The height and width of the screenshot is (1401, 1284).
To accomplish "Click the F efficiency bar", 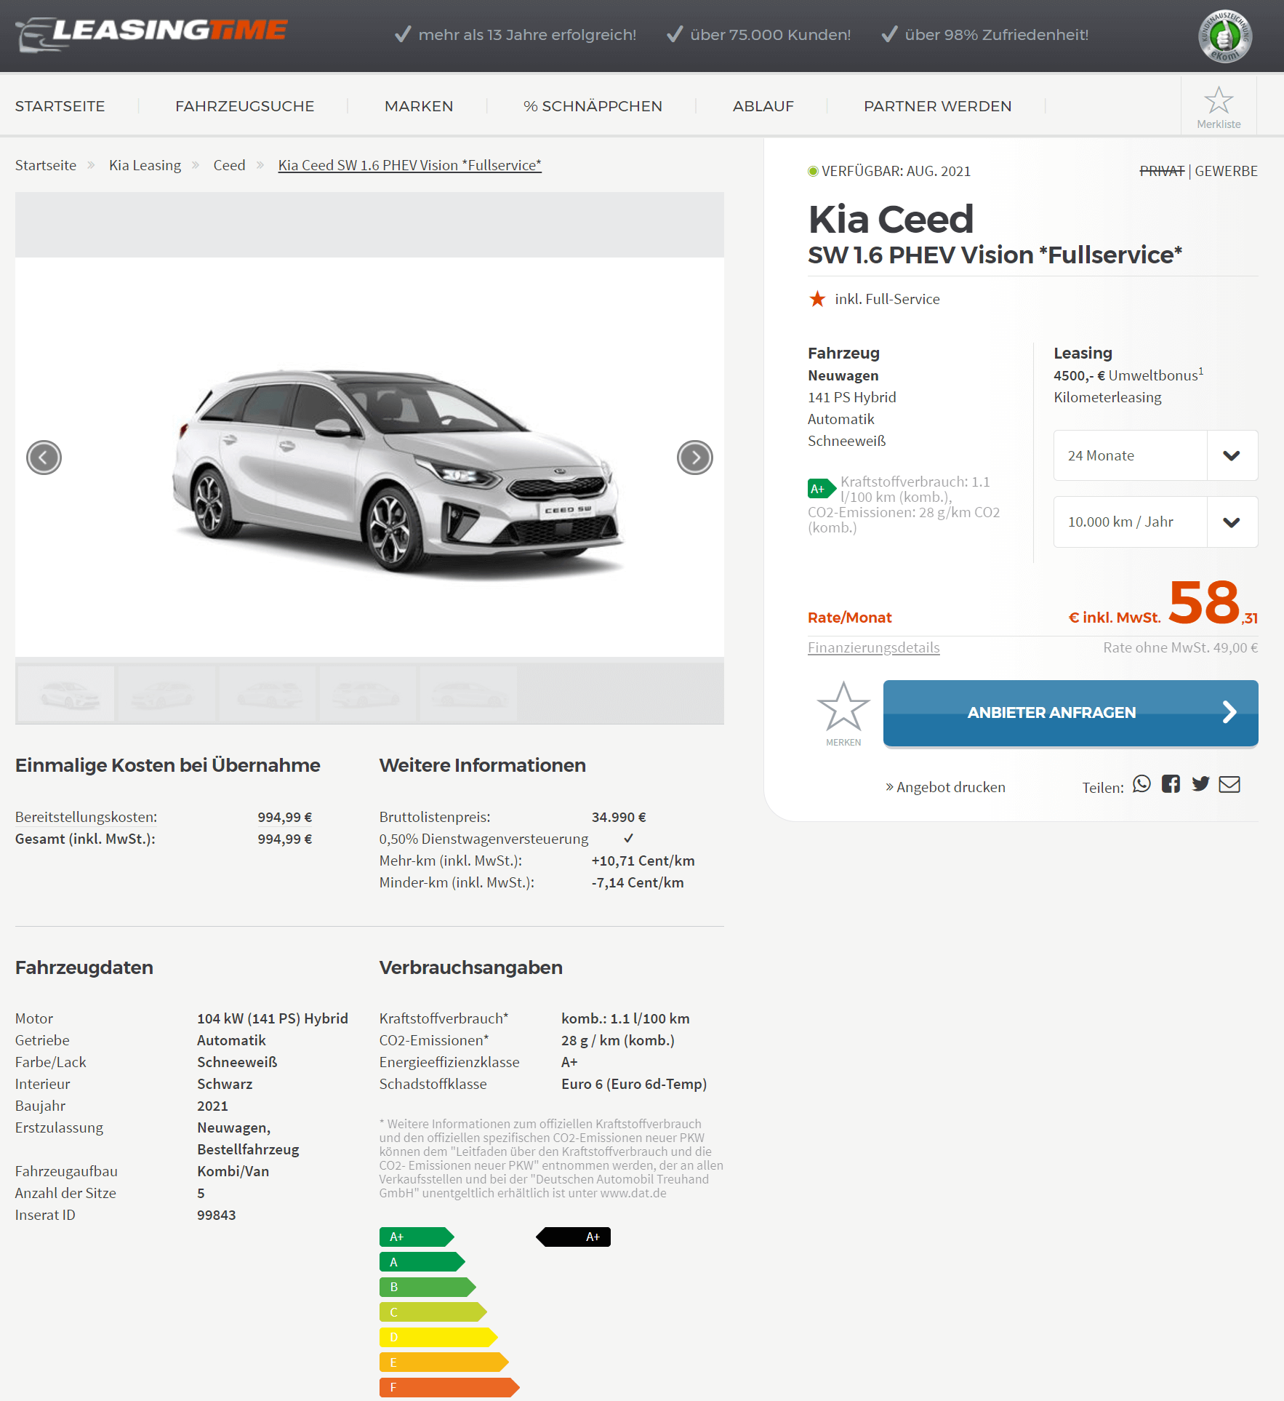I will pos(449,1387).
